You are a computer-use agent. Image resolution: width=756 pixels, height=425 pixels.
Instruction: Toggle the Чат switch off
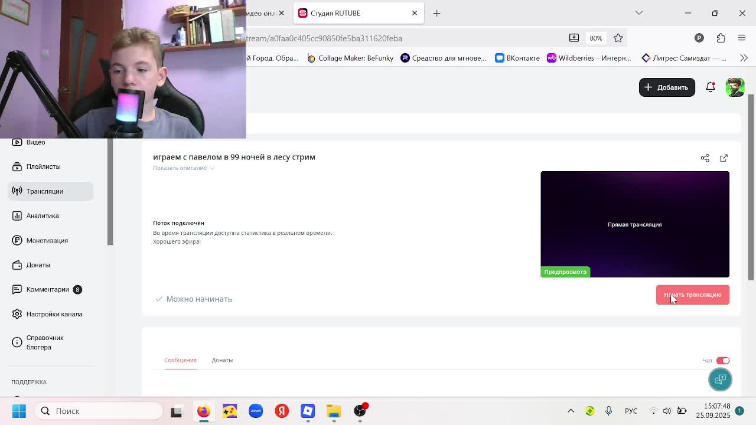tap(723, 360)
